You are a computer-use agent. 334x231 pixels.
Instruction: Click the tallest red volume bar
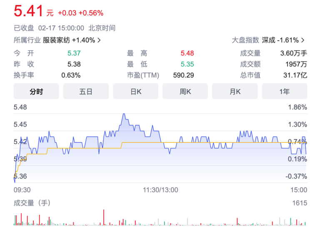tap(103, 217)
